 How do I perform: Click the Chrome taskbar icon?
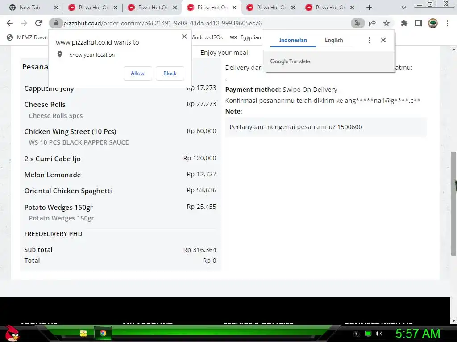[103, 333]
